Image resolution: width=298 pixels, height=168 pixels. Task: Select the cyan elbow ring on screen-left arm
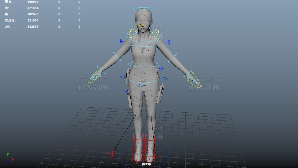tap(117, 56)
